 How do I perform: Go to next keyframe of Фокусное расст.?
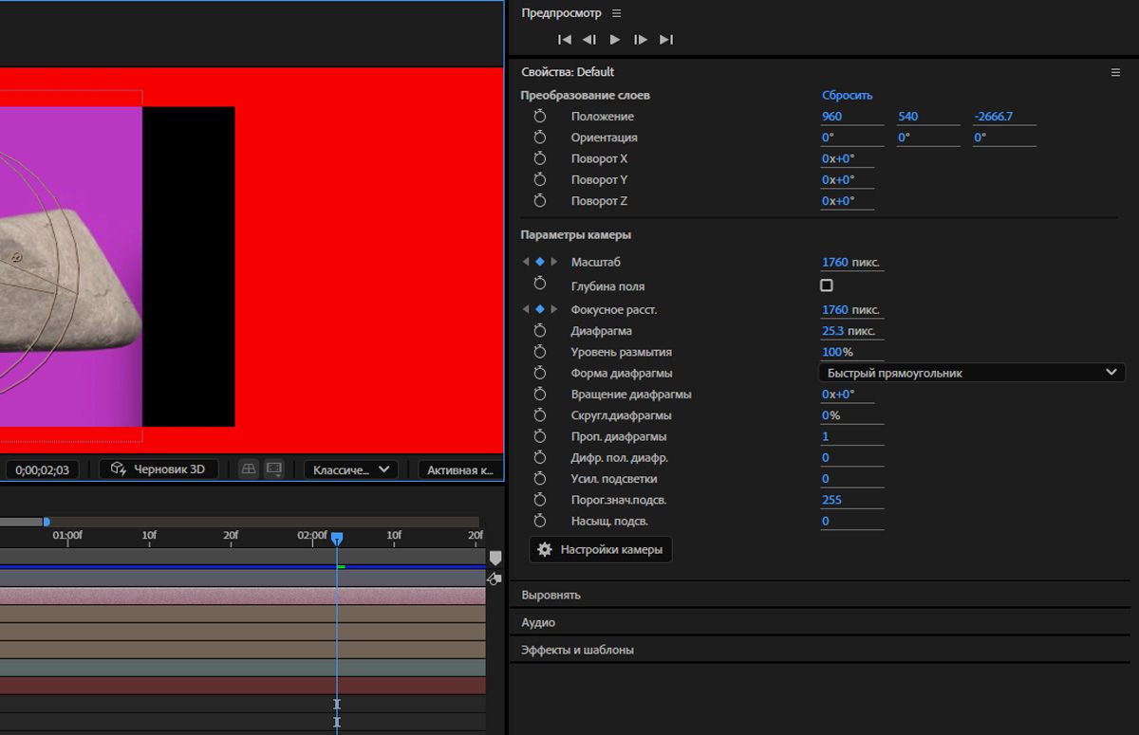tap(554, 310)
